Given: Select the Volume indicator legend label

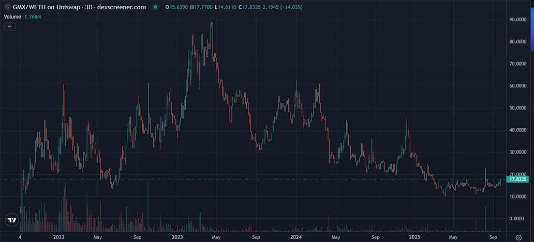Looking at the screenshot, I should pyautogui.click(x=13, y=17).
